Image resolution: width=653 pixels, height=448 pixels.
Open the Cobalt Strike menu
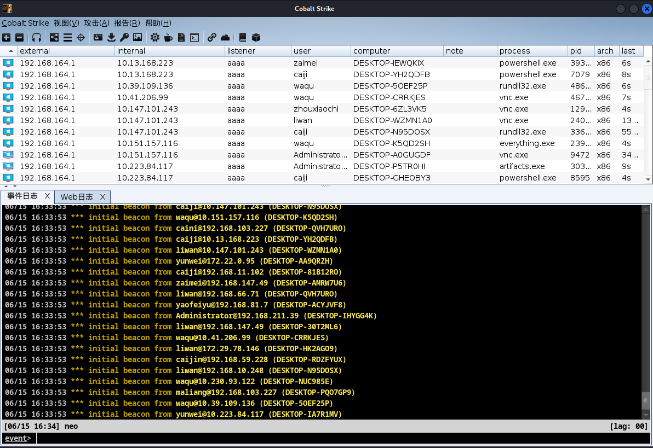coord(25,23)
